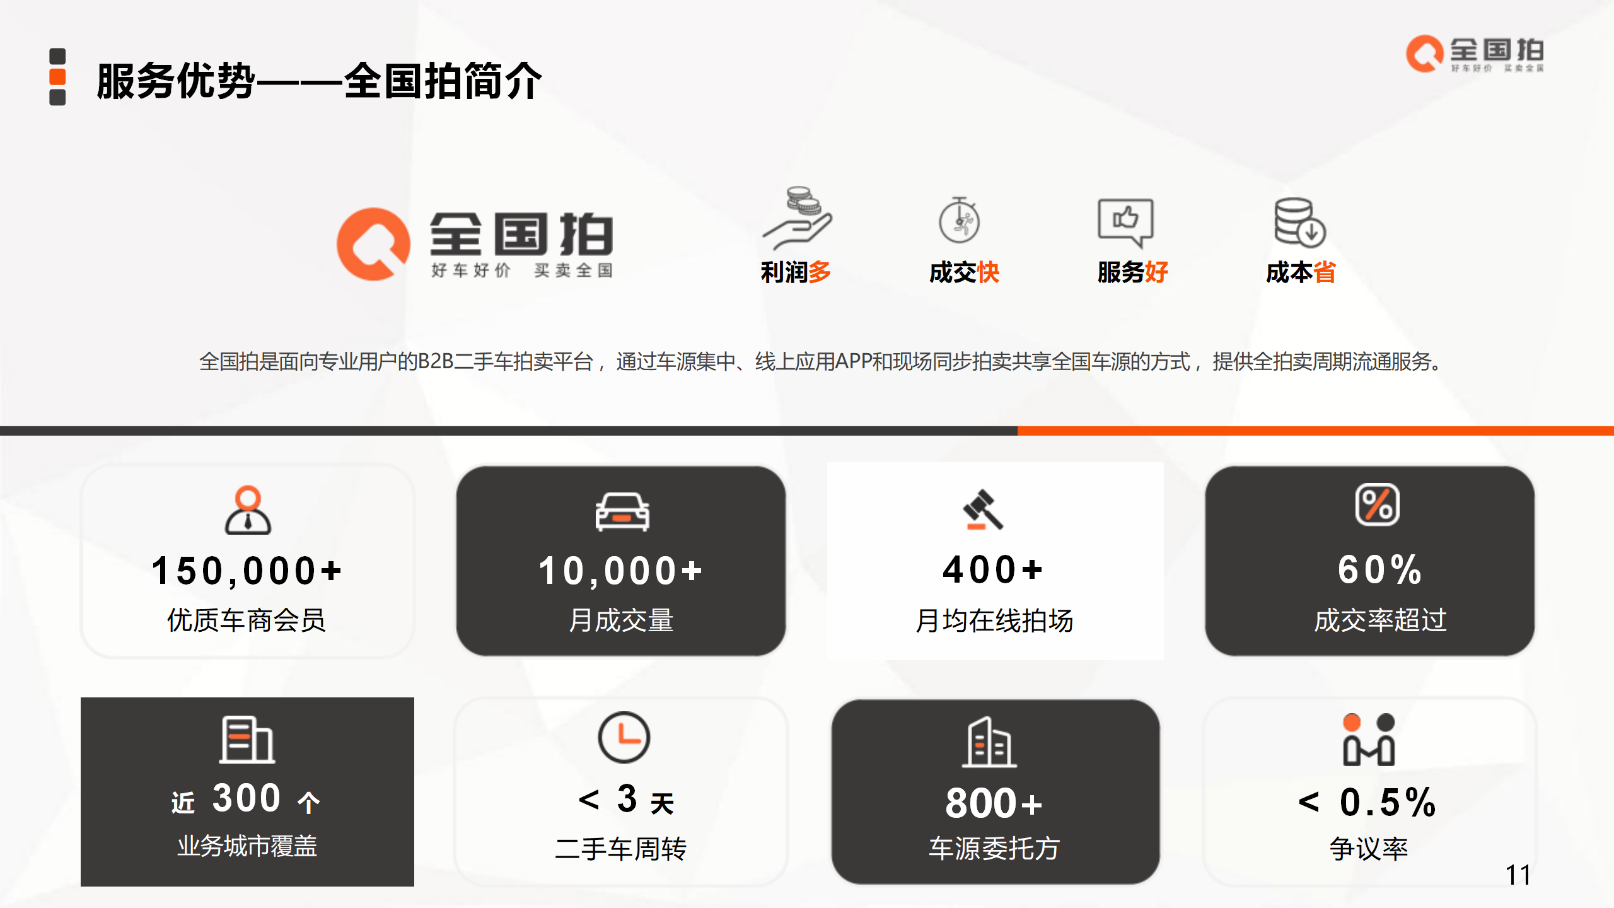Click the B2B platform description sentence
1614x908 pixels.
click(820, 362)
